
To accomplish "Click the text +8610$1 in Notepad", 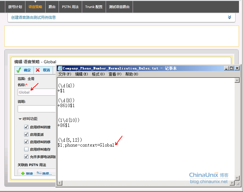I will 66,106.
